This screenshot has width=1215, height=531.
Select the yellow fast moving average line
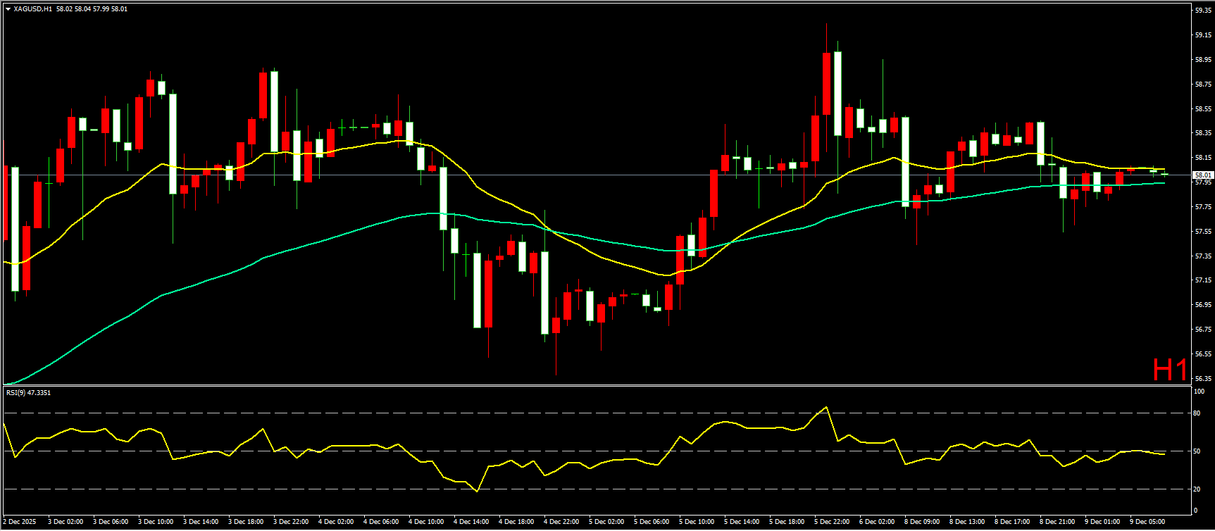(x=479, y=188)
